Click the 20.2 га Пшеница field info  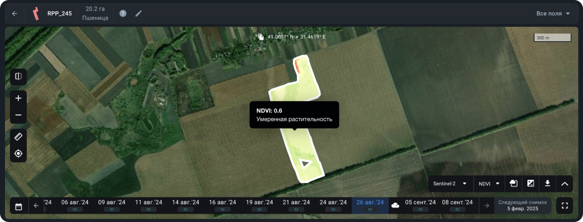(x=95, y=13)
